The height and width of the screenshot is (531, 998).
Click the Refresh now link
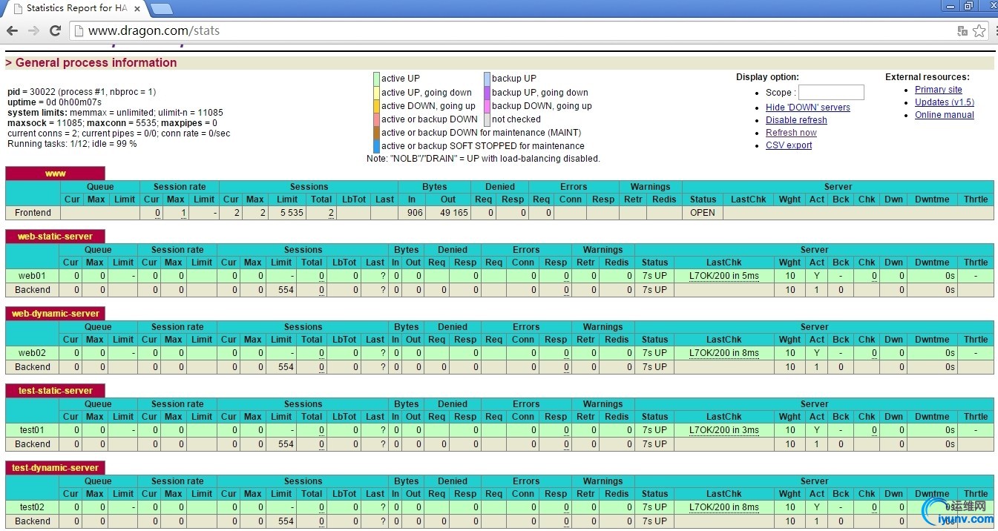point(791,133)
